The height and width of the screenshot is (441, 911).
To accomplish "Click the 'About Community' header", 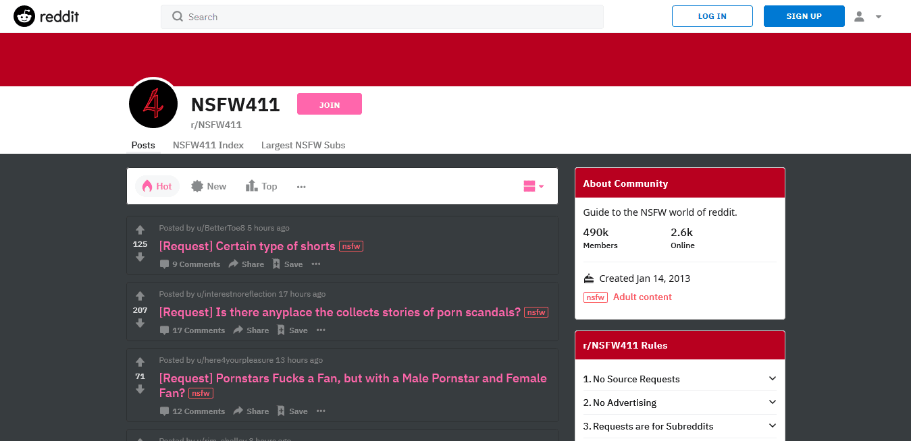I will tap(625, 183).
